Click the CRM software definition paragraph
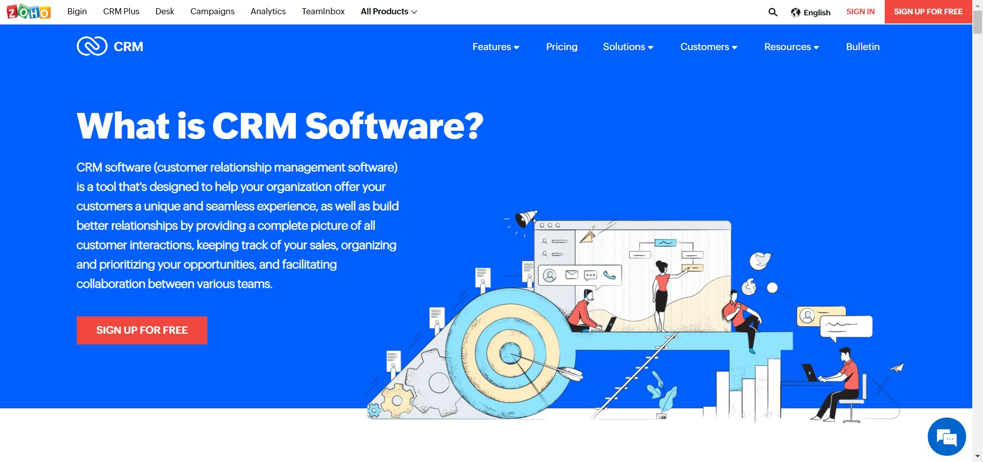Viewport: 983px width, 462px height. coord(238,225)
